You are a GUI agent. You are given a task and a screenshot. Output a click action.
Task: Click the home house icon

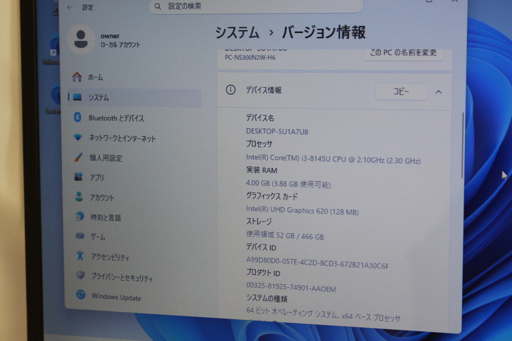77,77
